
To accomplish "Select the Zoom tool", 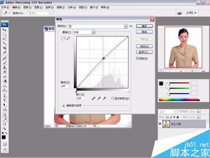I will [x=5, y=128].
